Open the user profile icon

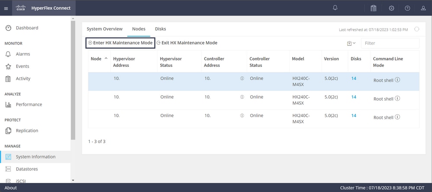423,8
